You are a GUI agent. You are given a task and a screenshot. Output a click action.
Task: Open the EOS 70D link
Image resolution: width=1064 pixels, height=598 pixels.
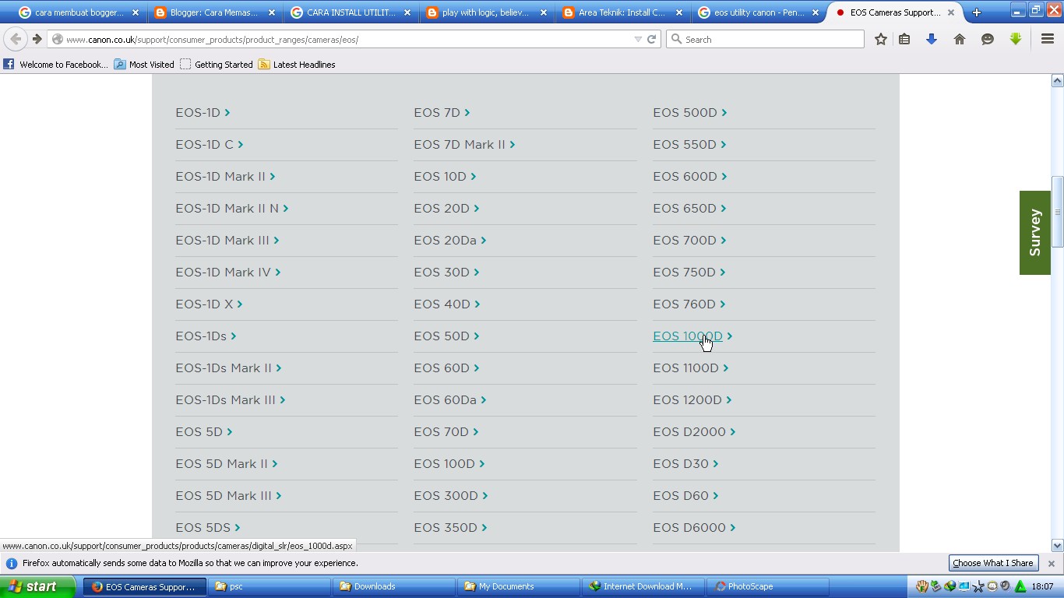point(446,432)
